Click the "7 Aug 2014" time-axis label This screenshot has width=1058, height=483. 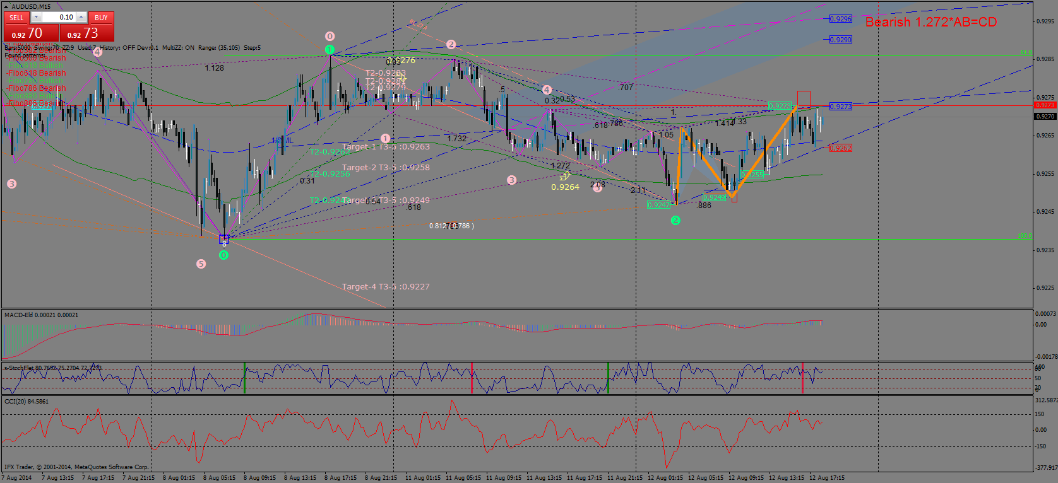click(x=17, y=478)
